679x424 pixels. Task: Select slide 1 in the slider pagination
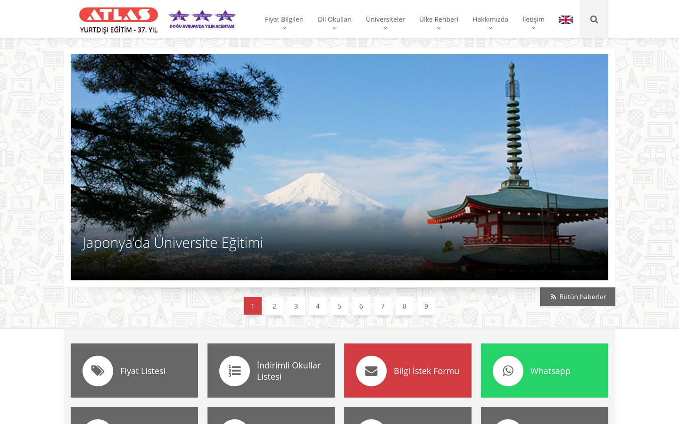253,306
